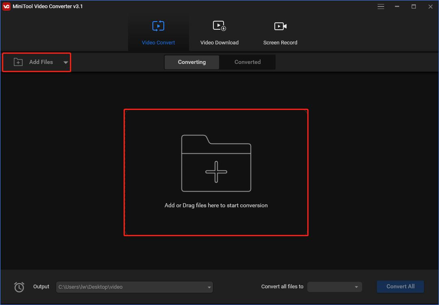Screen dimensions: 439x305
Task: Switch to the Converted tab
Action: point(247,62)
